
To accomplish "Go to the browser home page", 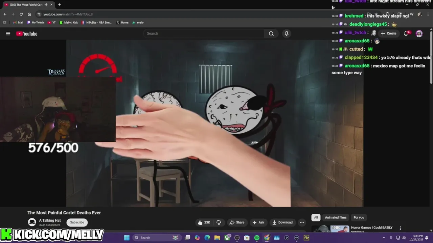I will click(29, 14).
